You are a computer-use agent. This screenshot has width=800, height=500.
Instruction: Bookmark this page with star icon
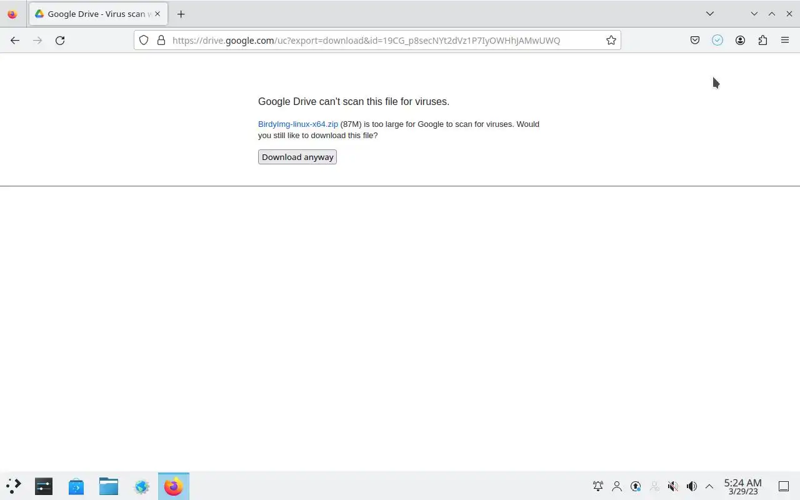(x=611, y=40)
